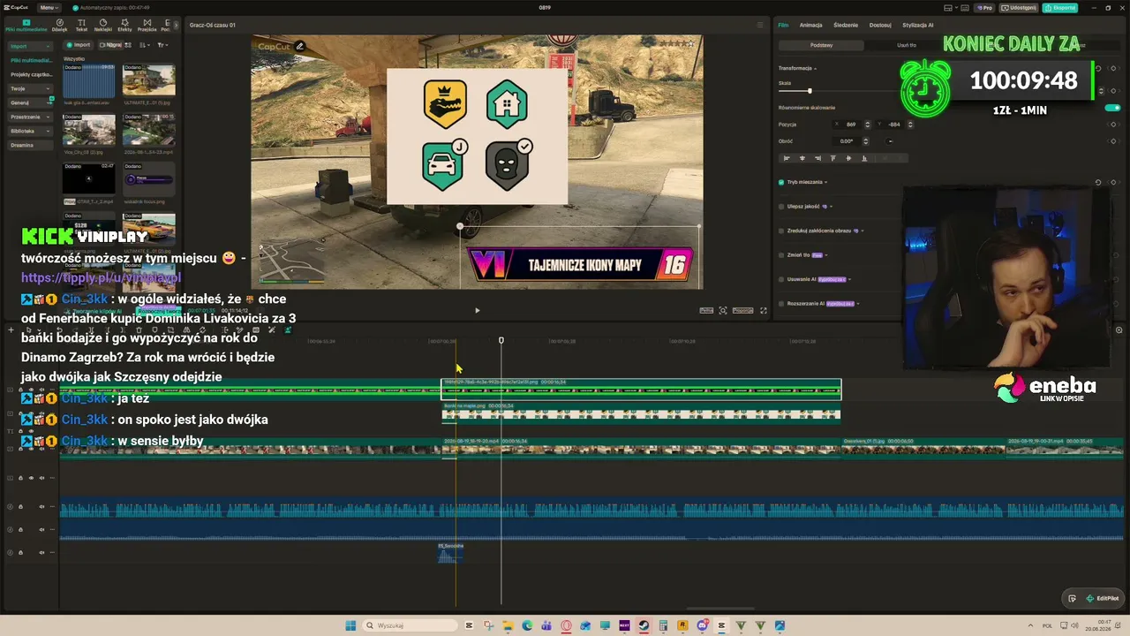This screenshot has height=636, width=1130.
Task: Switch to the Animacja tab
Action: click(810, 25)
